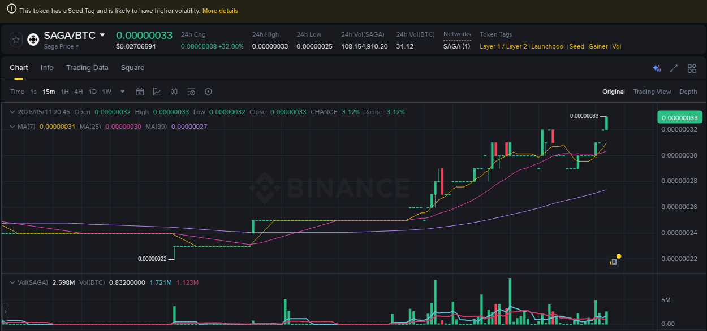
Task: Click the 0.00000028 price axis label
Action: click(679, 181)
